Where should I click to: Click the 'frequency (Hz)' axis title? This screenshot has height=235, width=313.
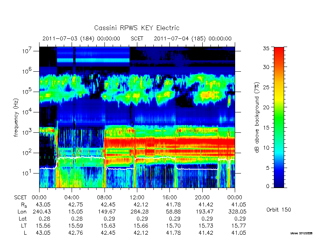[x=16, y=118]
